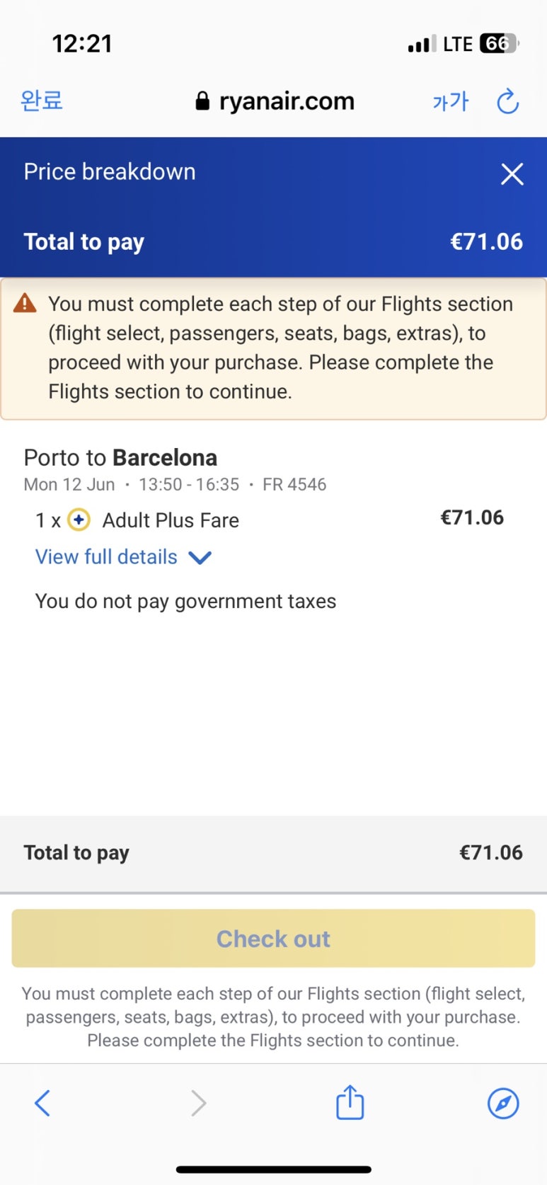Tap the battery indicator in status bar
The height and width of the screenshot is (1185, 547).
(500, 43)
